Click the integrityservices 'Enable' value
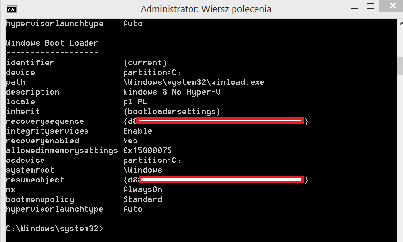 point(137,131)
